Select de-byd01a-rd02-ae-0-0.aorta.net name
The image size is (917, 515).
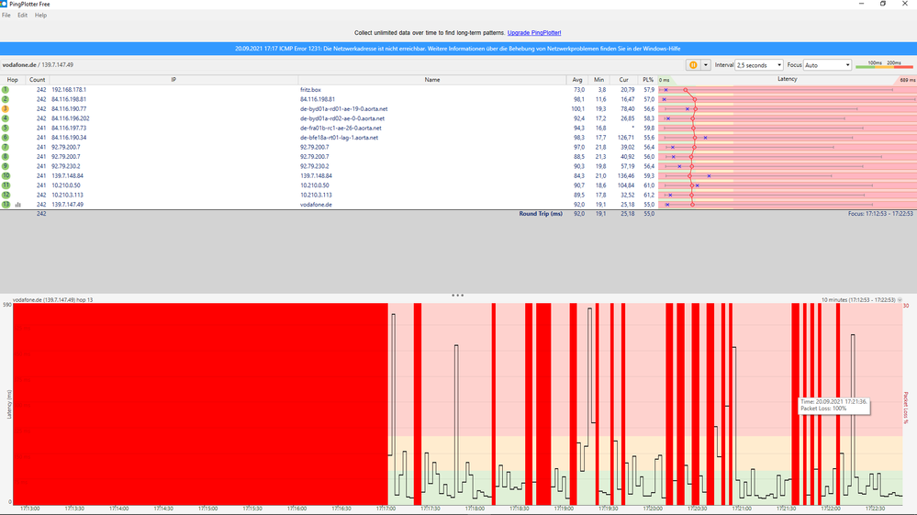[342, 118]
